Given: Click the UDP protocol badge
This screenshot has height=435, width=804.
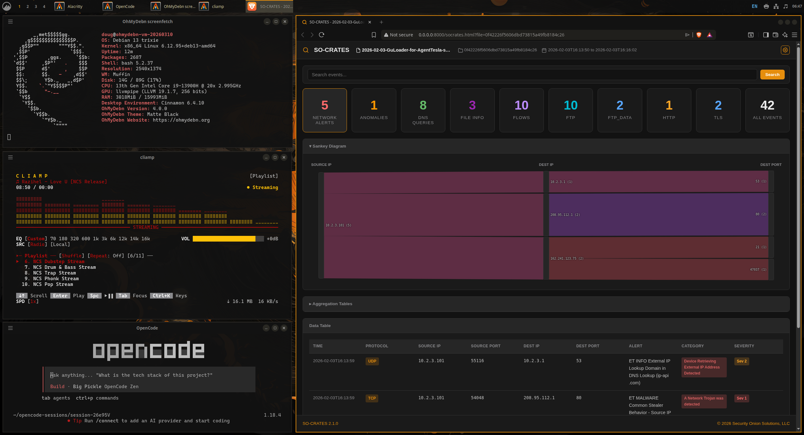Looking at the screenshot, I should click(x=372, y=361).
